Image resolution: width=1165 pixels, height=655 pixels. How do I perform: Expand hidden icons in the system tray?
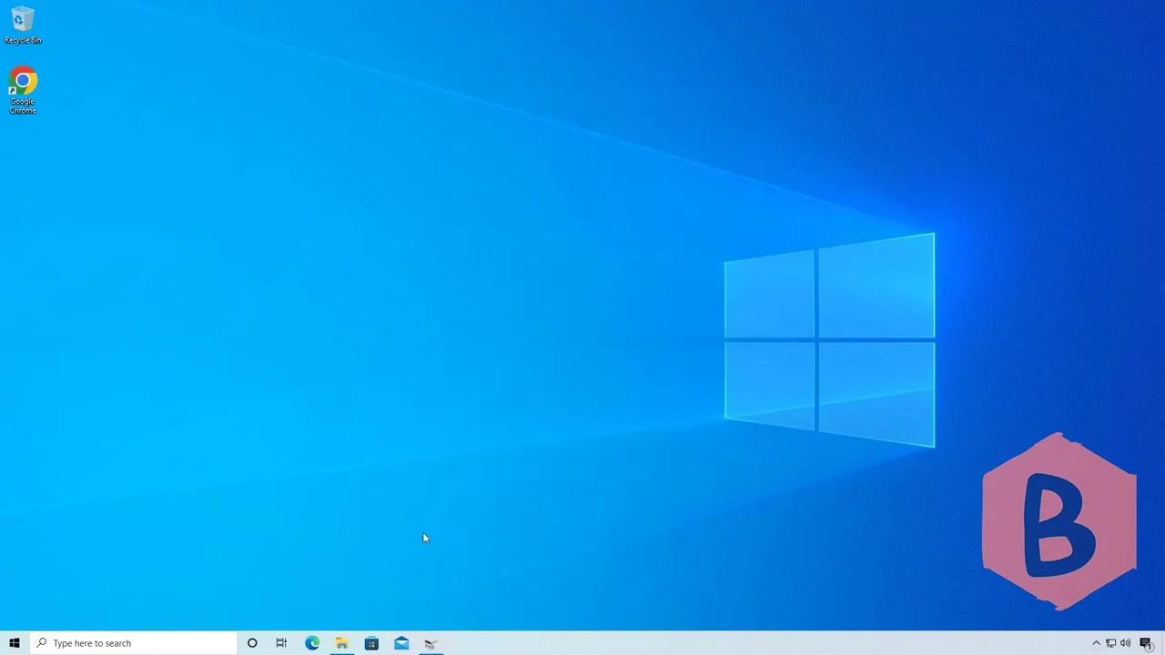pos(1096,643)
